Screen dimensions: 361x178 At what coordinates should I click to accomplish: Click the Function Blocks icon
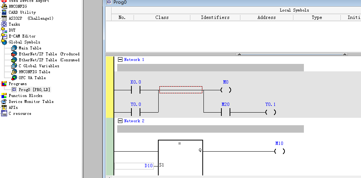pos(4,96)
